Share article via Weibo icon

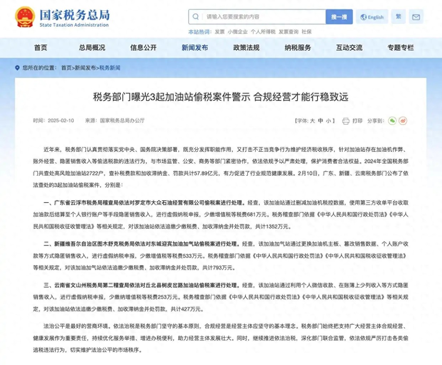[403, 121]
